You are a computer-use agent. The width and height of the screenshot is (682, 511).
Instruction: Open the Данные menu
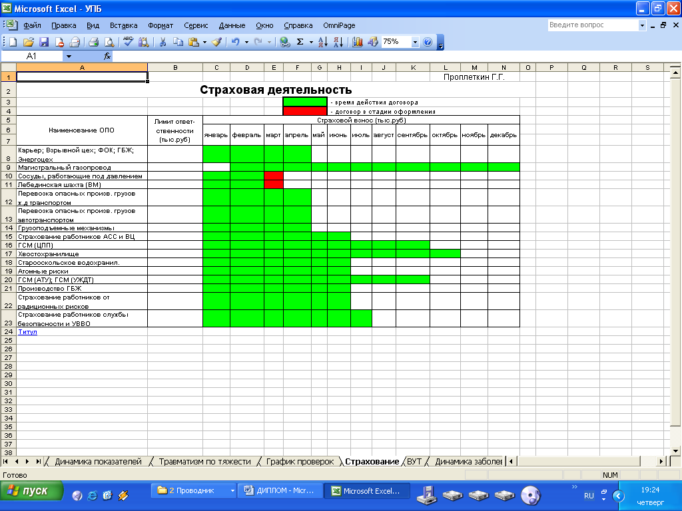coord(232,25)
